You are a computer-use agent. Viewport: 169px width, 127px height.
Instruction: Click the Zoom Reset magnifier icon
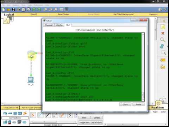[50, 10]
